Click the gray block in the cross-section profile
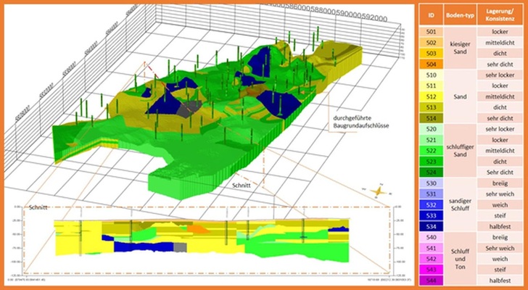Image resolution: width=528 pixels, height=290 pixels. click(186, 246)
